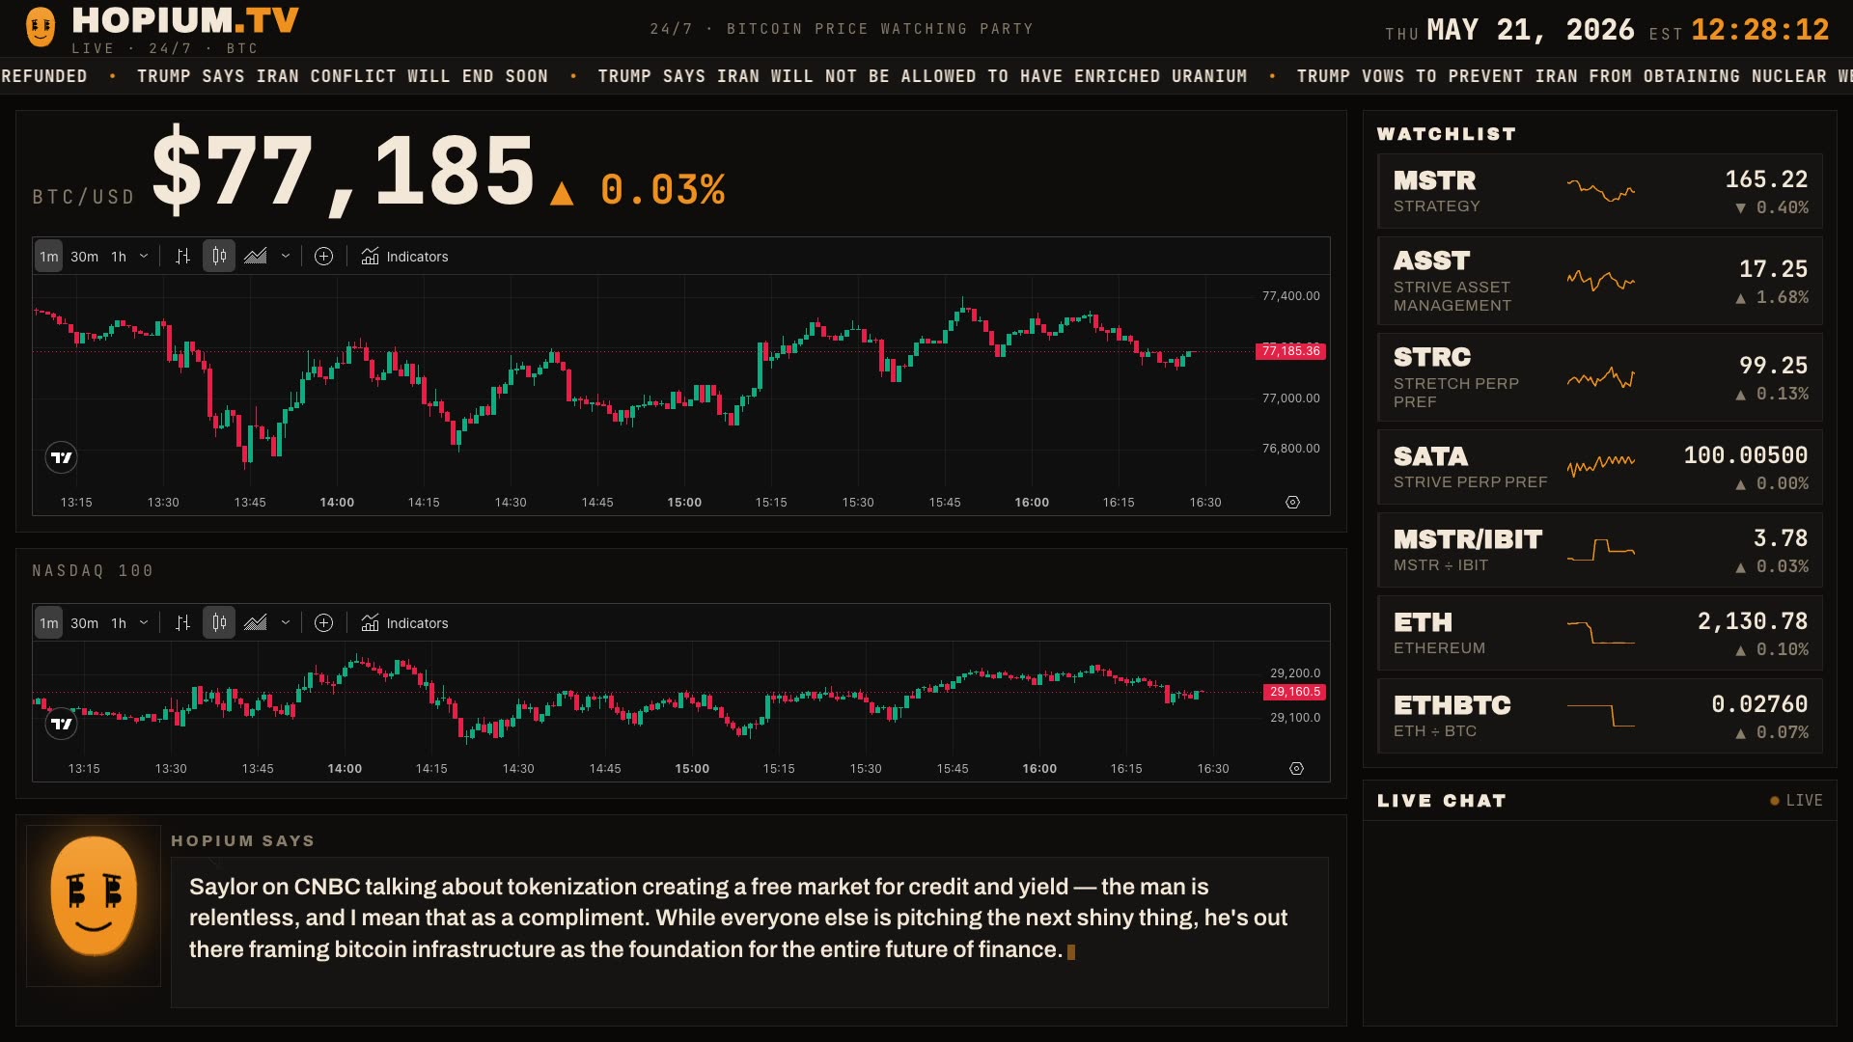Select candlestick style in Nasdaq chart toolbar
Viewport: 1853px width, 1042px height.
point(219,623)
